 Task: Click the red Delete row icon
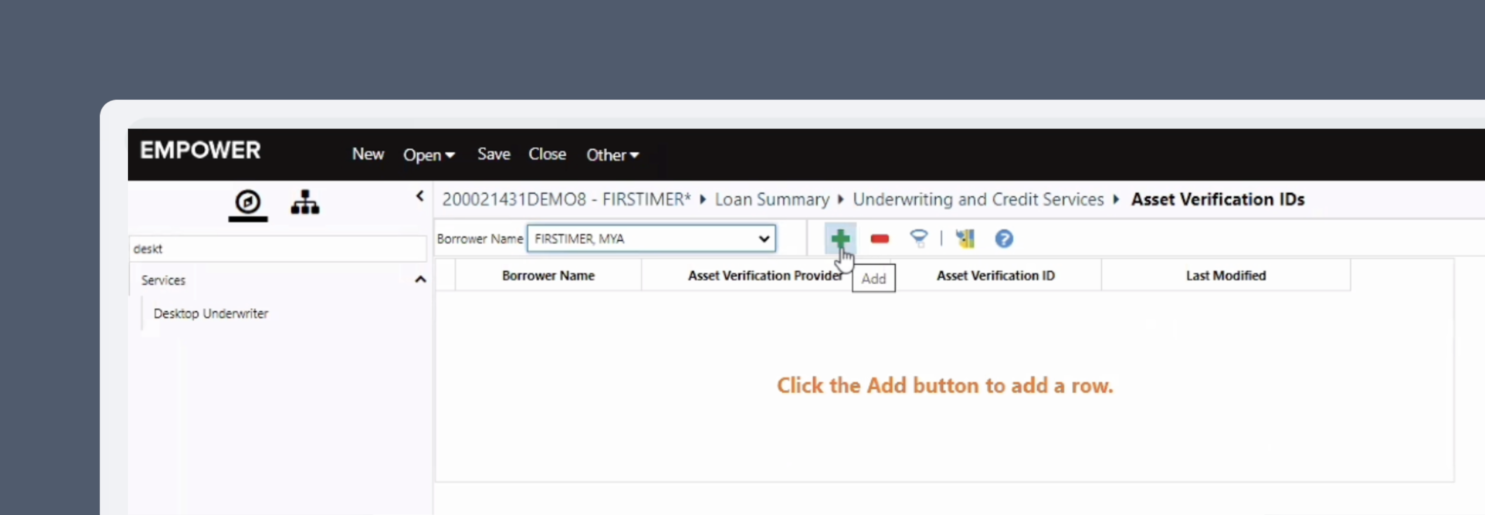pyautogui.click(x=879, y=238)
